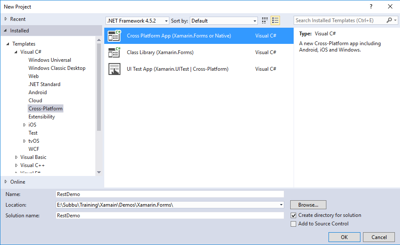Select Windows Classic Desktop category
Image resolution: width=400 pixels, height=245 pixels.
click(x=57, y=68)
